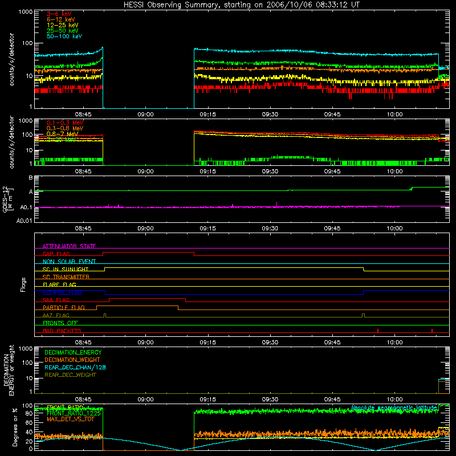This screenshot has height=456, width=456.
Task: Select the A0.1 tick on GOES panel
Action: (x=26, y=207)
